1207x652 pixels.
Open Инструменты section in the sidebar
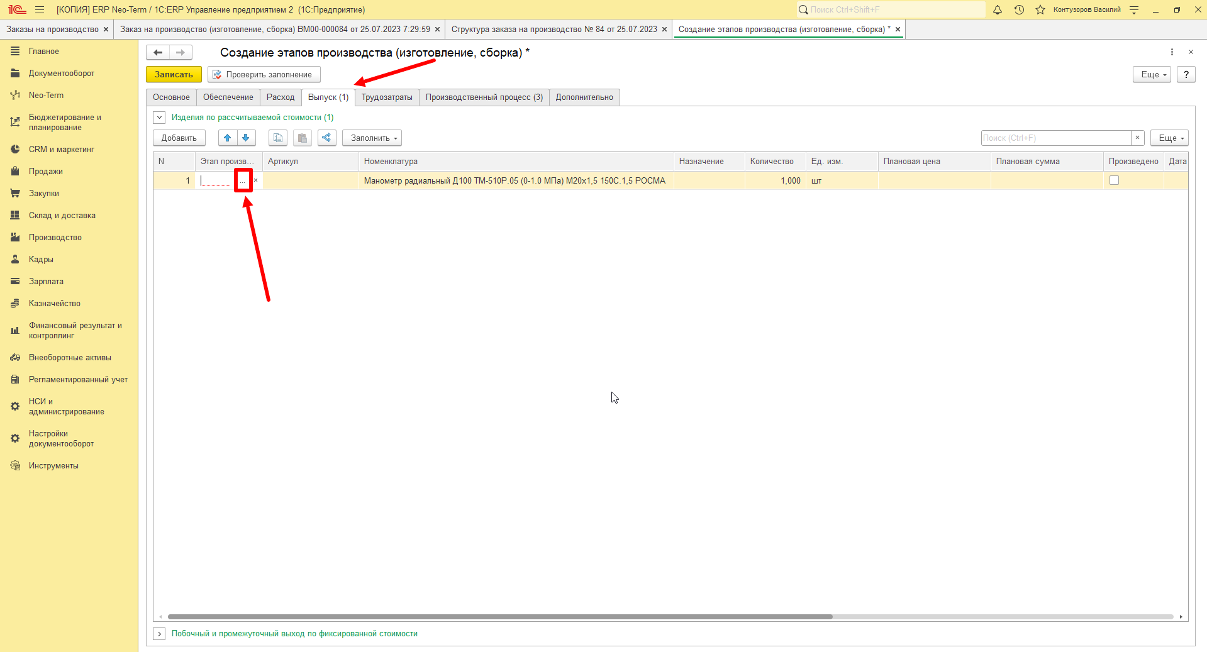click(x=53, y=465)
